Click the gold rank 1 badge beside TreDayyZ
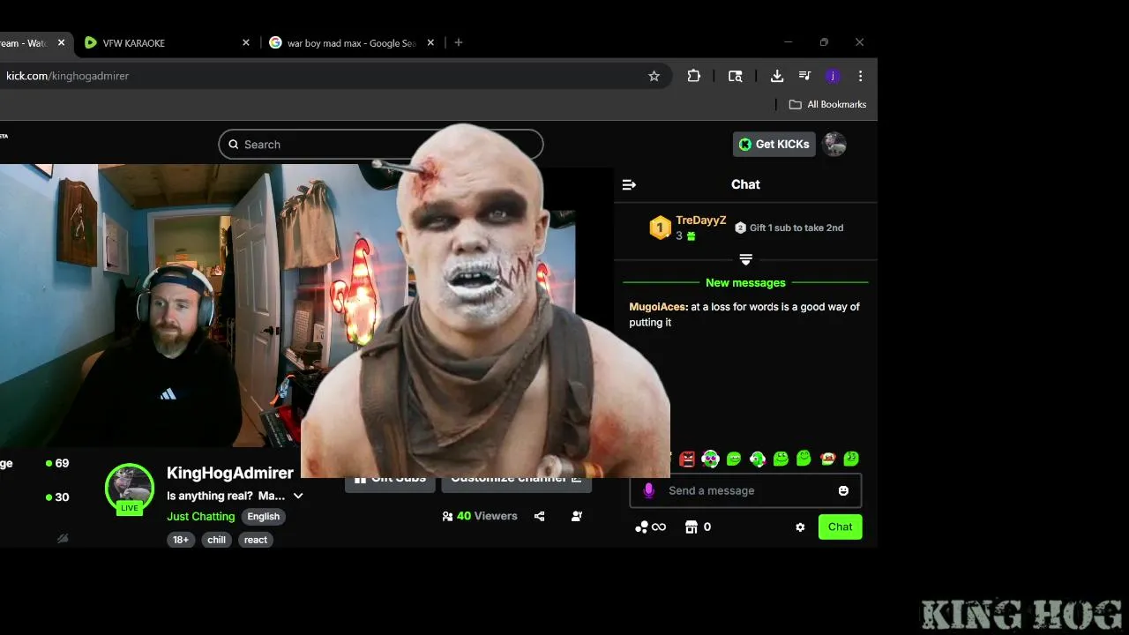Image resolution: width=1129 pixels, height=635 pixels. (x=660, y=228)
